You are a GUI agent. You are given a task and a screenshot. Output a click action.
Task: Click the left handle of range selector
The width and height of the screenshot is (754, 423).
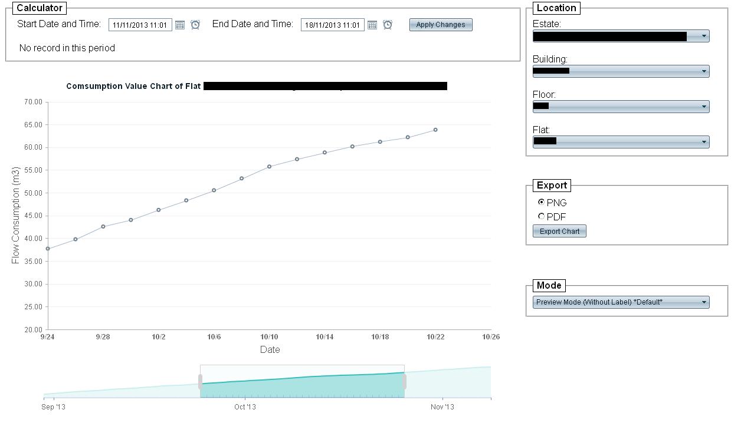[201, 382]
